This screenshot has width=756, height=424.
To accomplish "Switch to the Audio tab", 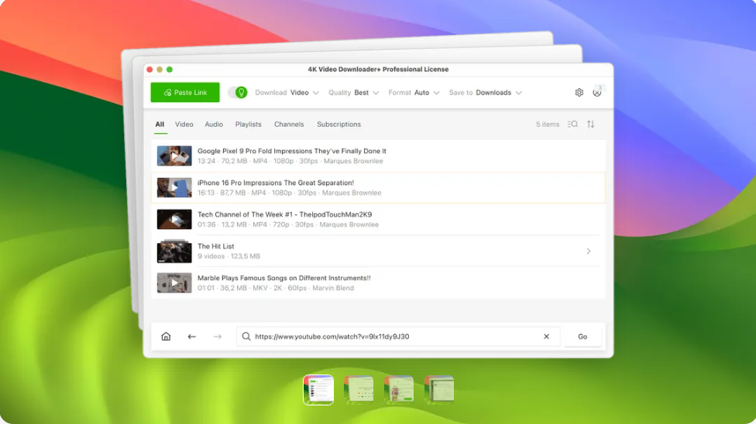I will tap(214, 125).
